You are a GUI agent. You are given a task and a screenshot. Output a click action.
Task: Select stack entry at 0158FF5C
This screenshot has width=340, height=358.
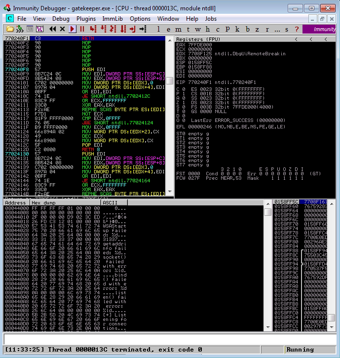[301, 201]
